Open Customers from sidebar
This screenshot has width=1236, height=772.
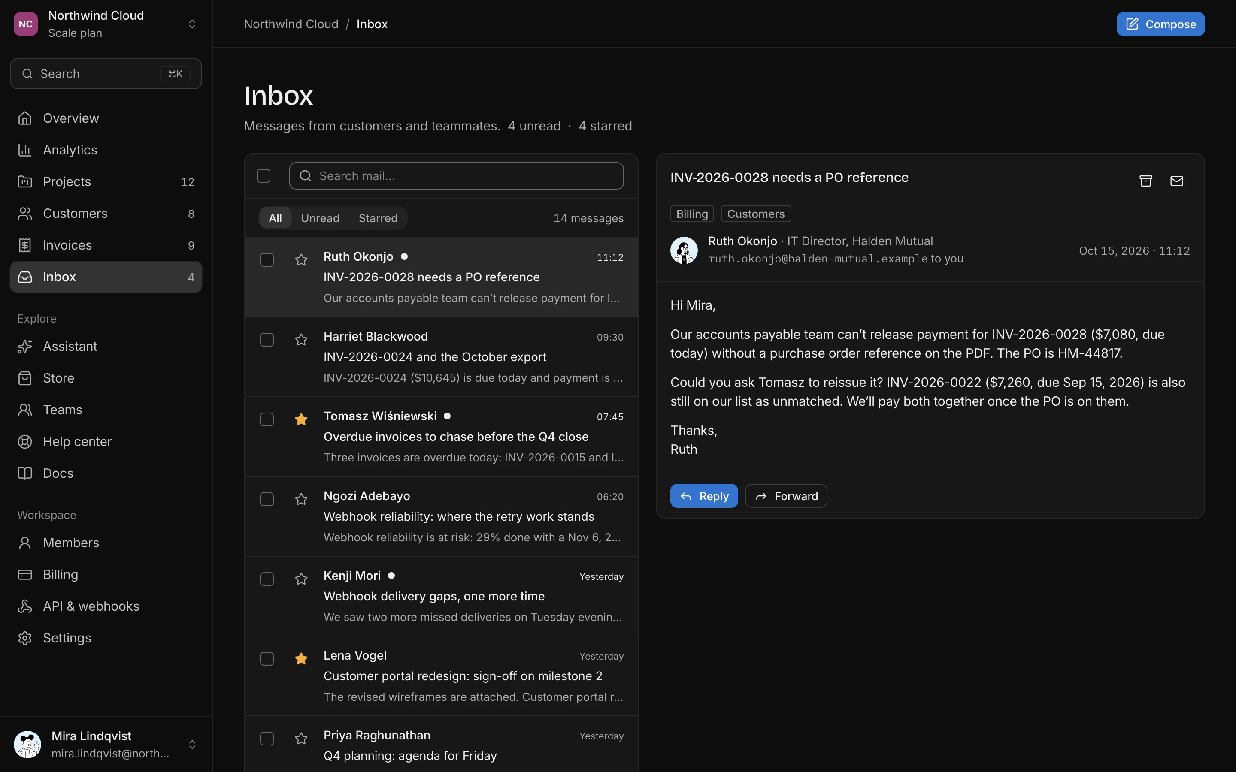(106, 214)
